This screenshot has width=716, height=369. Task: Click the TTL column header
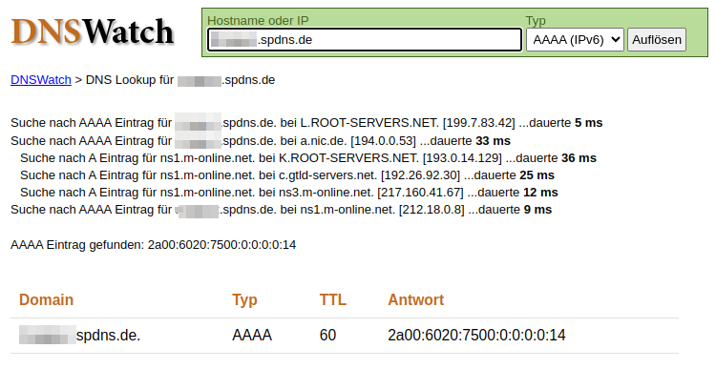click(x=333, y=299)
